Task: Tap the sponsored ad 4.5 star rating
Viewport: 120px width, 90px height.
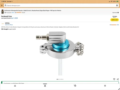Action: point(18,12)
